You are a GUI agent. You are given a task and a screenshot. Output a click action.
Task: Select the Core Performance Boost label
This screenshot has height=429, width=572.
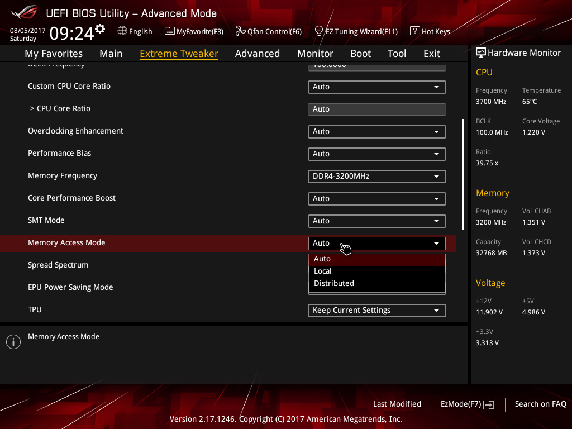pos(71,198)
